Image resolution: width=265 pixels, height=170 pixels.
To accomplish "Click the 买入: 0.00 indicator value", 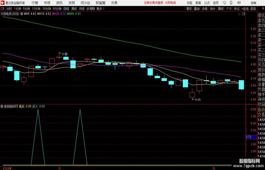I will (x=38, y=106).
